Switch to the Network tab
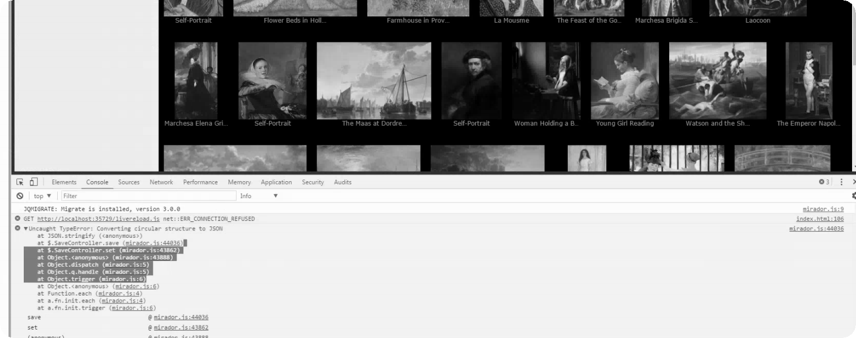The height and width of the screenshot is (338, 856). tap(160, 182)
